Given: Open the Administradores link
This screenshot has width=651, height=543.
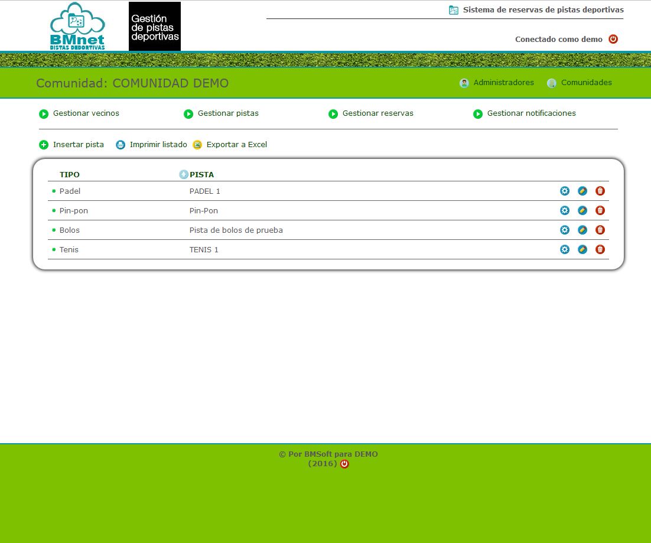Looking at the screenshot, I should (503, 83).
